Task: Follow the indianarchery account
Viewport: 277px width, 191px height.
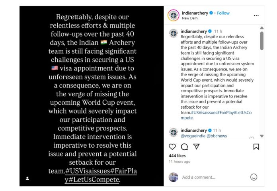Action: click(x=223, y=13)
